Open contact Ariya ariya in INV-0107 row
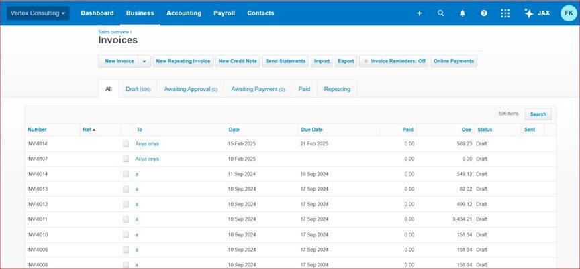The image size is (580, 269). point(147,159)
